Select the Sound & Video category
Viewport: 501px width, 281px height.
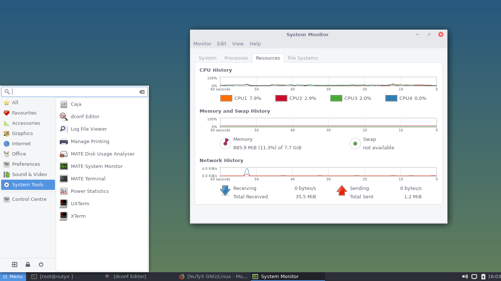coord(28,175)
